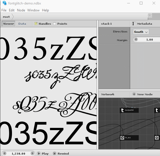Minimize the fontglitch-demo.ndbx window
The height and width of the screenshot is (156, 160).
click(129, 3)
